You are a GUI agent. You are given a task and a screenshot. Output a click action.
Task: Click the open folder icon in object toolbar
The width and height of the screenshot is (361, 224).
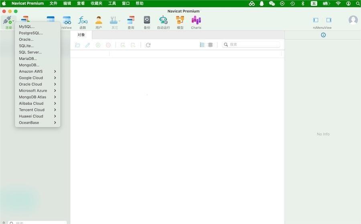tap(77, 45)
